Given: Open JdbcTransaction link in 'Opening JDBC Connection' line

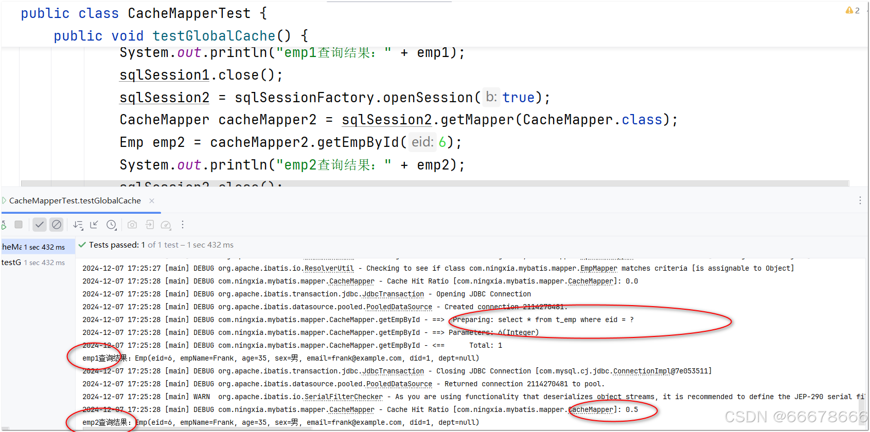Looking at the screenshot, I should click(x=393, y=294).
